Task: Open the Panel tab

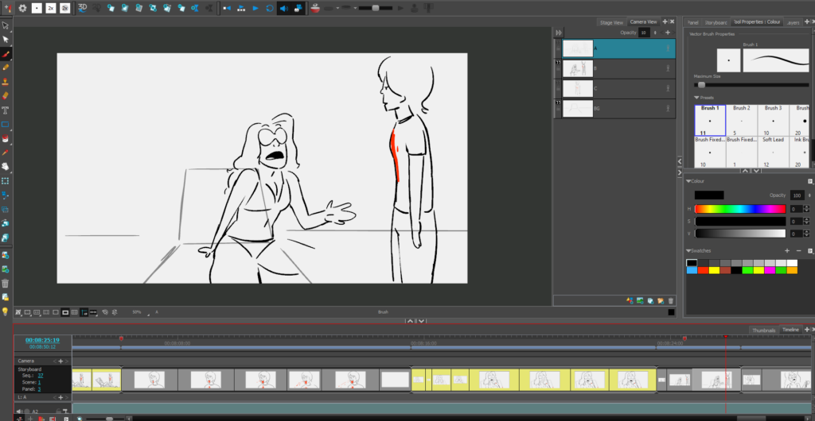Action: 693,22
